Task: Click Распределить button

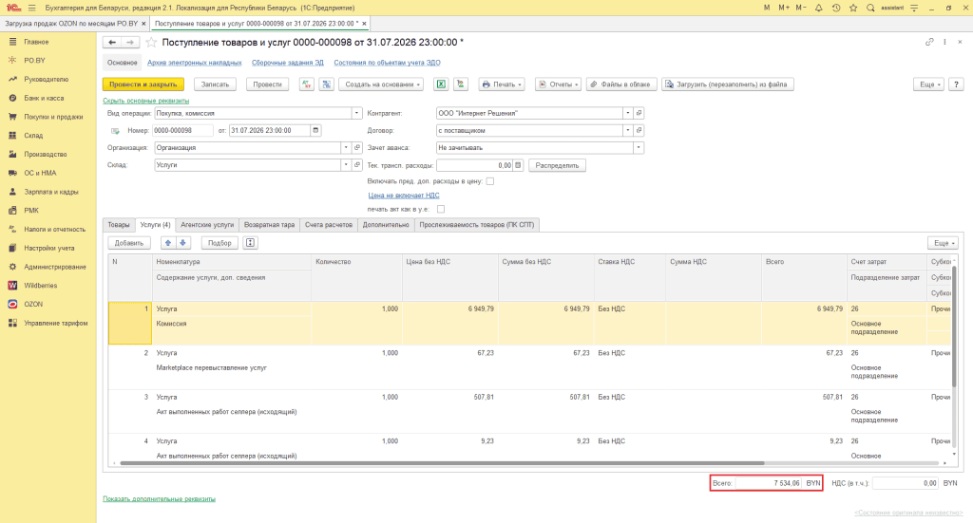Action: (x=557, y=165)
